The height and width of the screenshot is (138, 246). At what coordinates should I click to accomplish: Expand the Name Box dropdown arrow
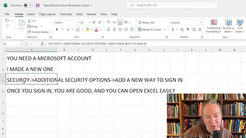pos(22,44)
